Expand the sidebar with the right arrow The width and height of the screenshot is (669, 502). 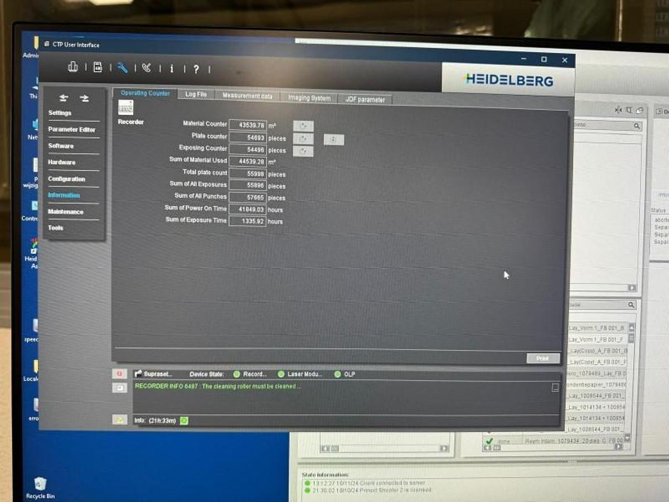[x=84, y=98]
